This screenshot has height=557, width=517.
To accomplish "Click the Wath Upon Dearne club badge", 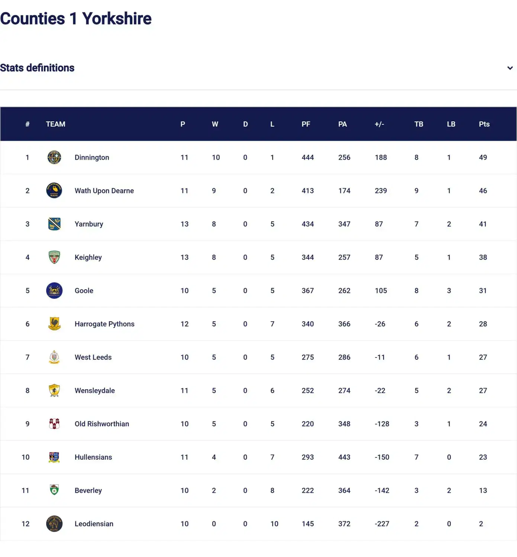I will point(54,190).
